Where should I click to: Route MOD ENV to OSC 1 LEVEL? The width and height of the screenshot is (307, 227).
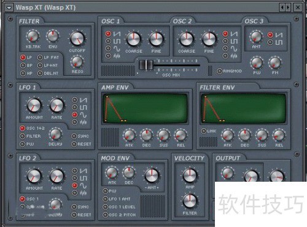[105, 207]
